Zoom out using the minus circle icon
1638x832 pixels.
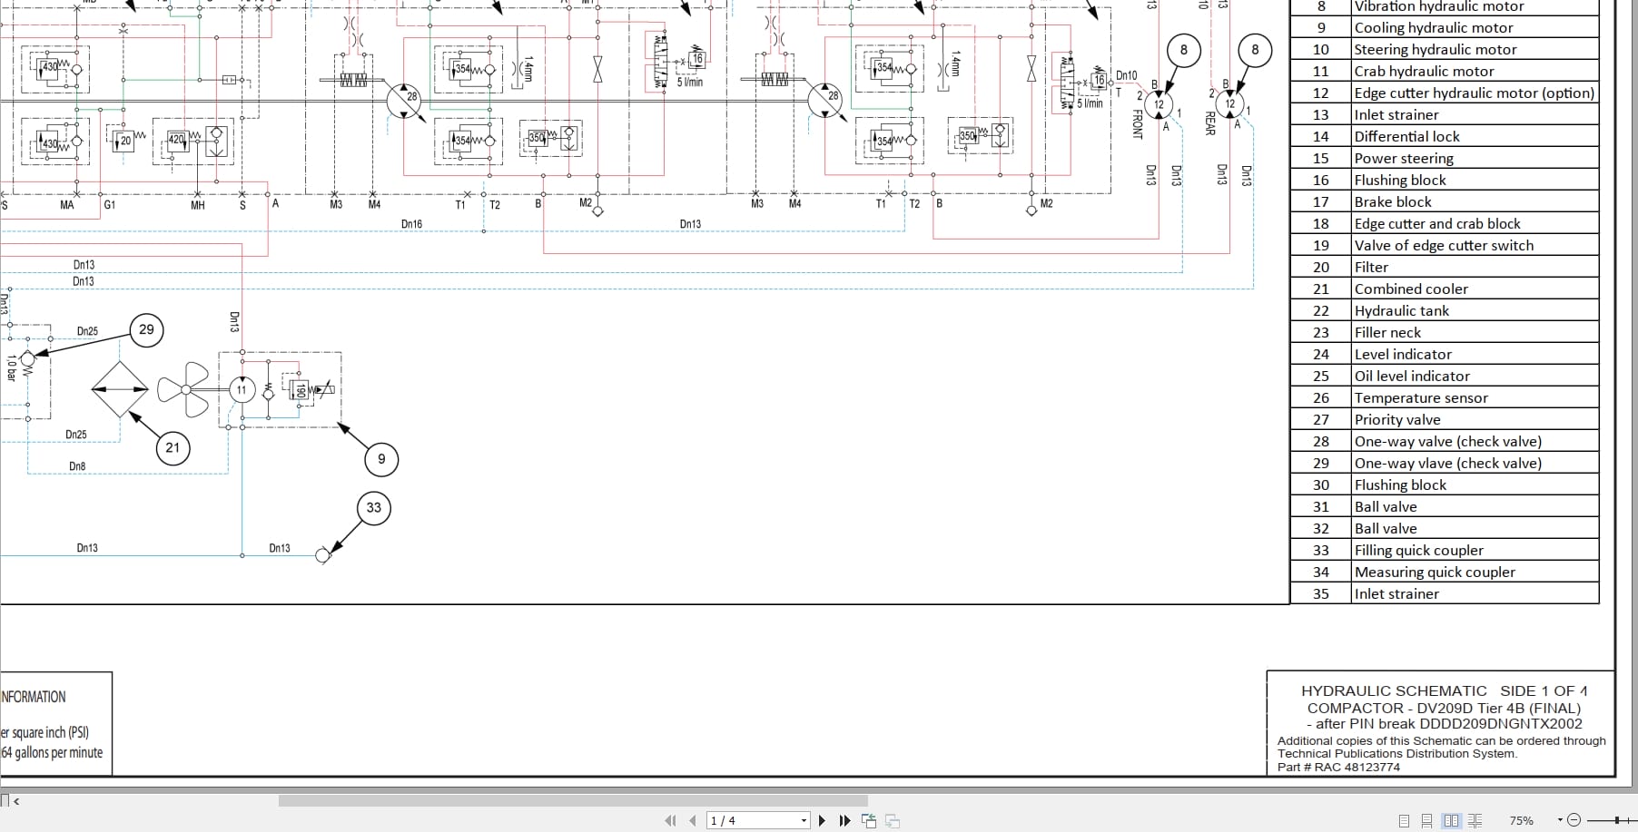[1574, 820]
